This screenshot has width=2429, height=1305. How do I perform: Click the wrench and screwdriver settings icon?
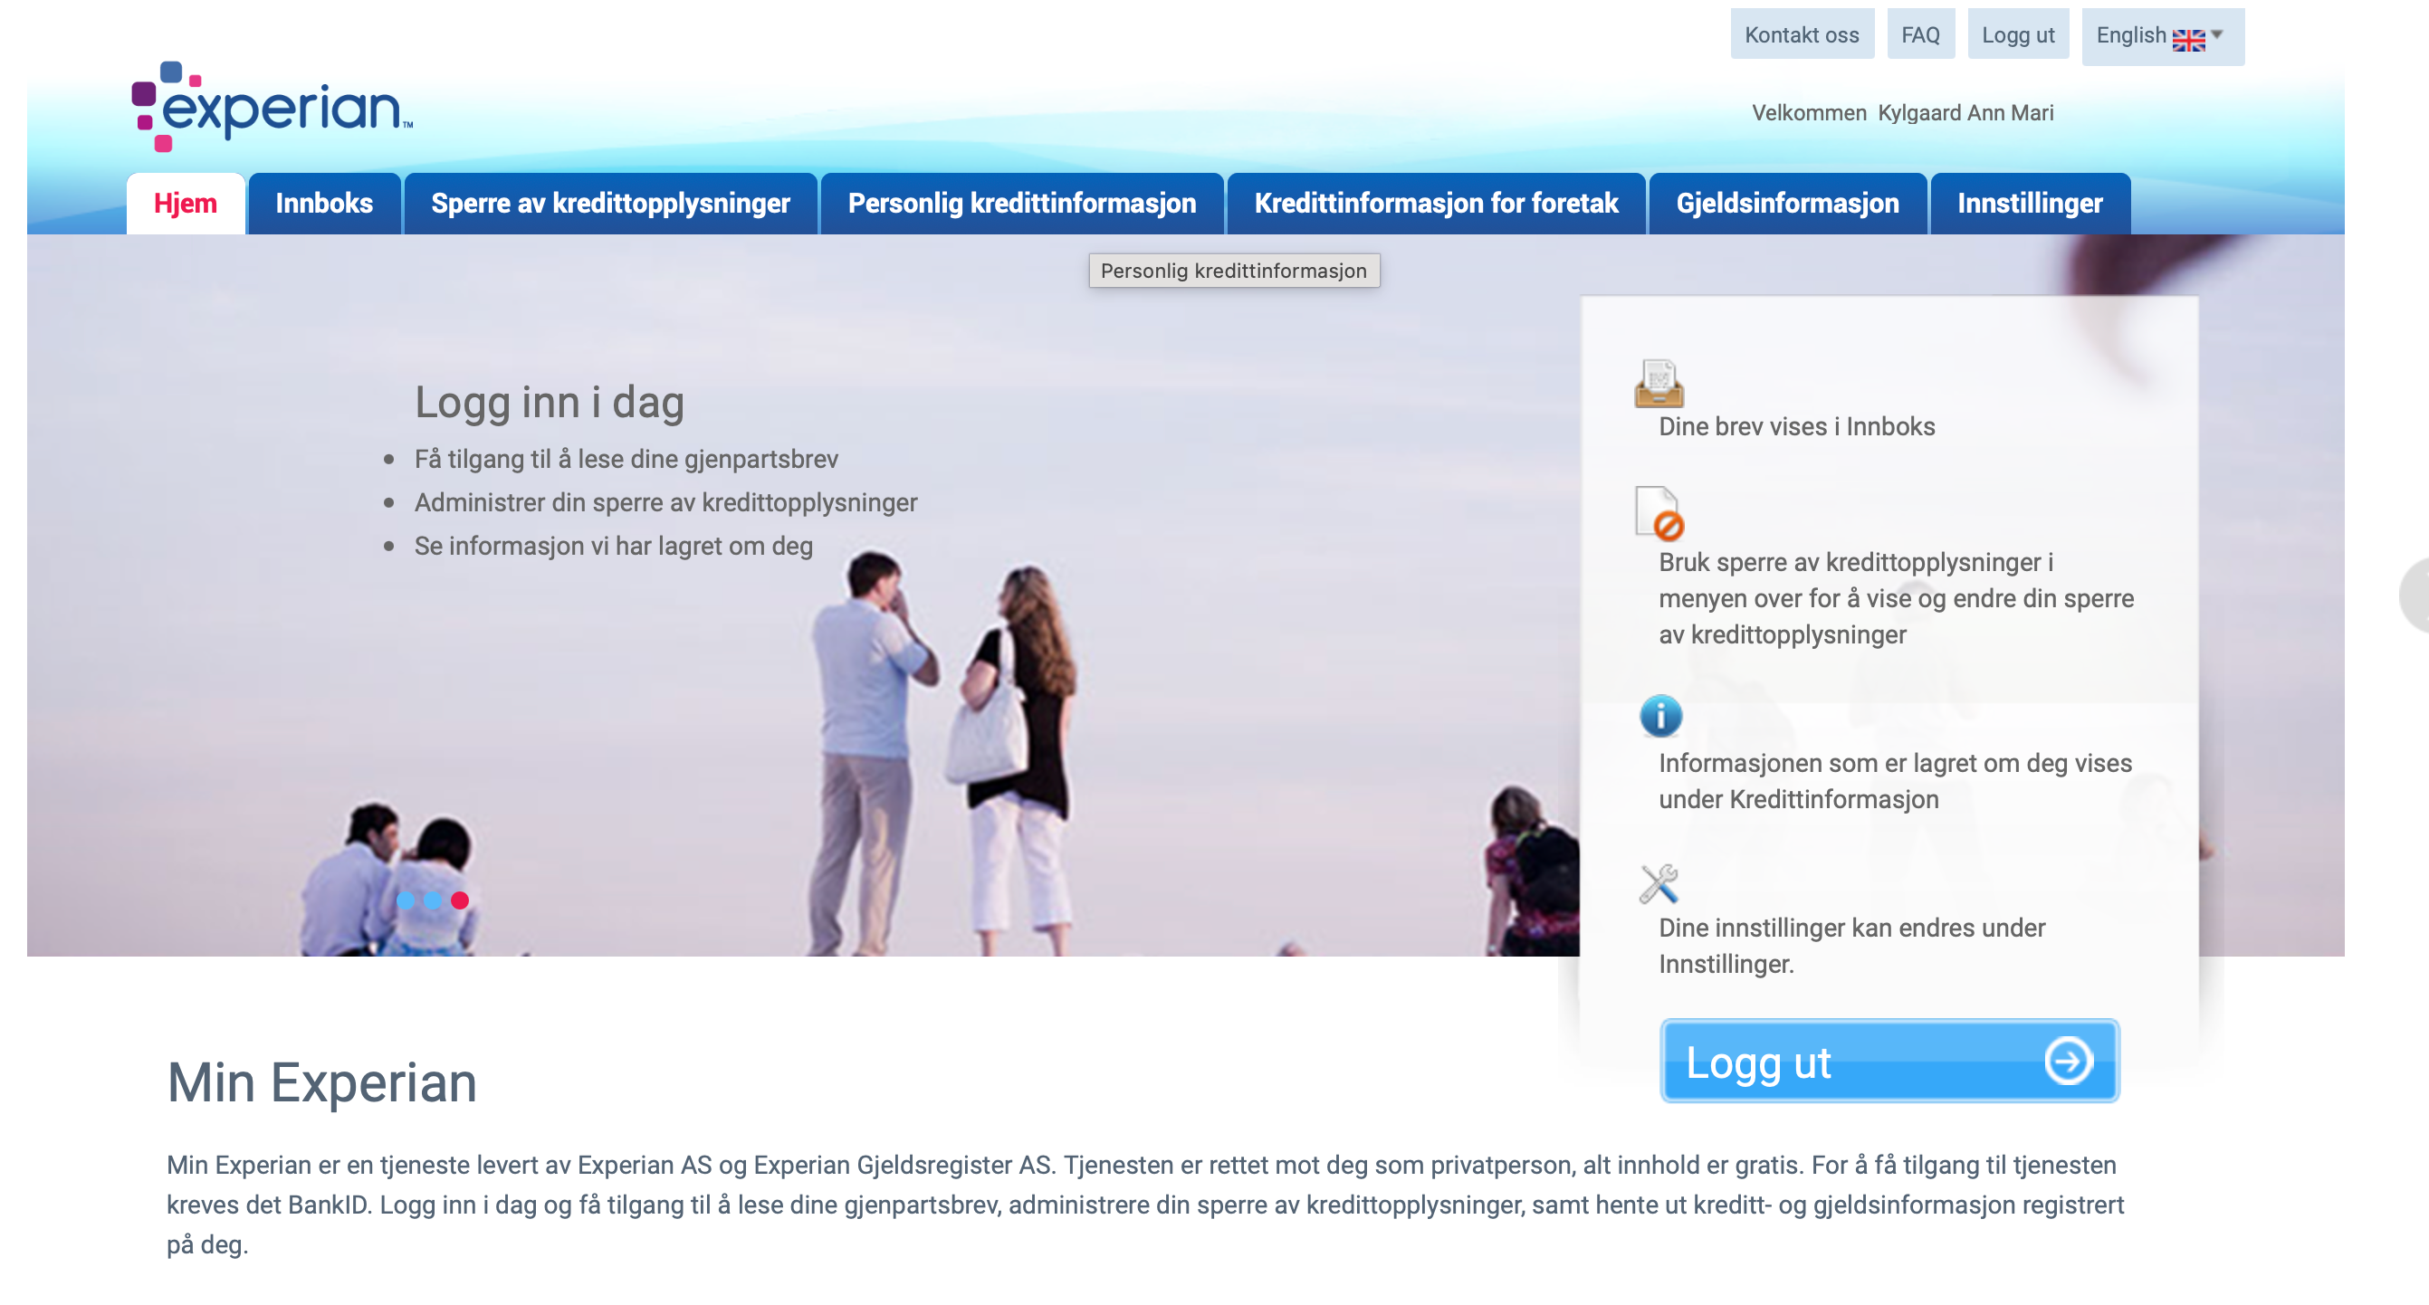pyautogui.click(x=1659, y=883)
